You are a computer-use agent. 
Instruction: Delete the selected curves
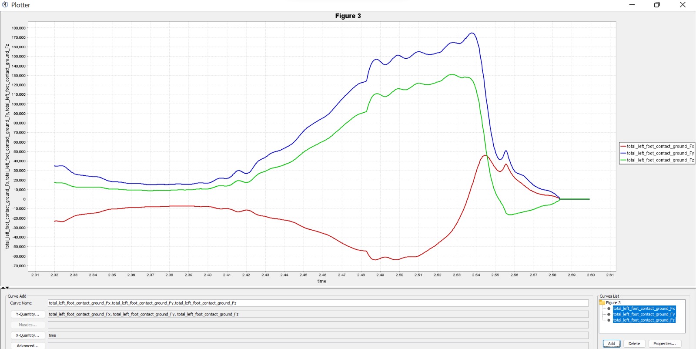coord(634,344)
